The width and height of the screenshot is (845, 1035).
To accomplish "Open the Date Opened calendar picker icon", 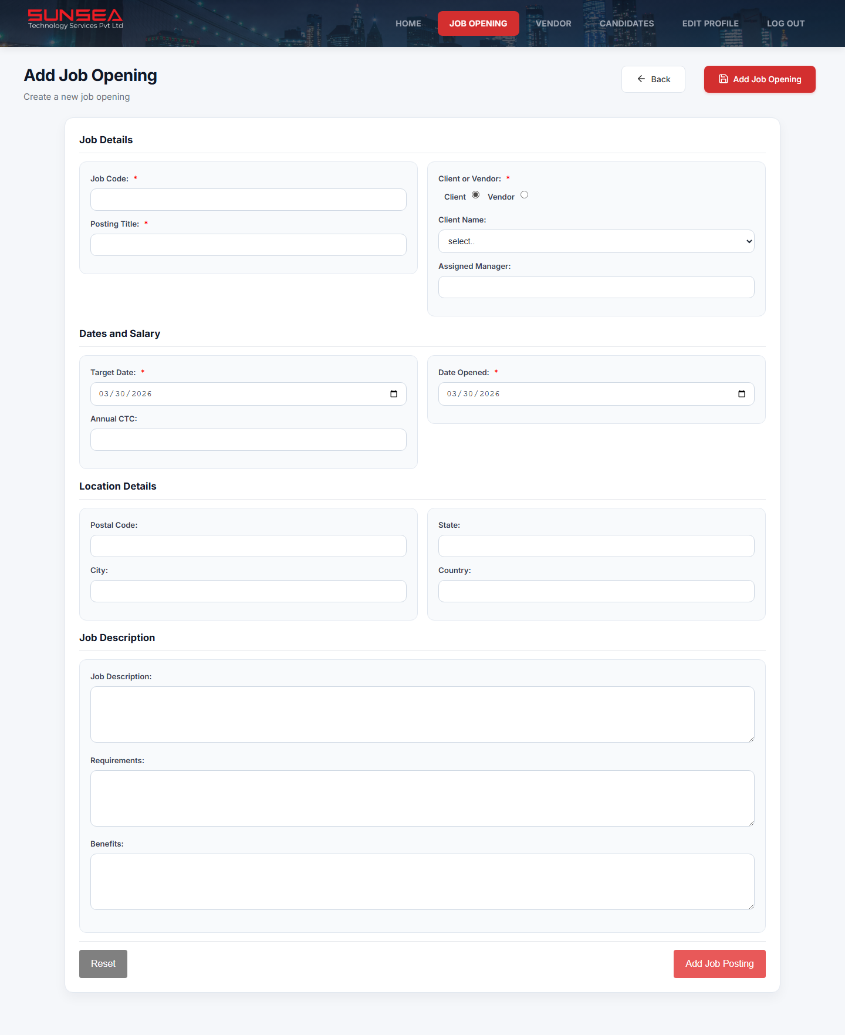I will 742,394.
